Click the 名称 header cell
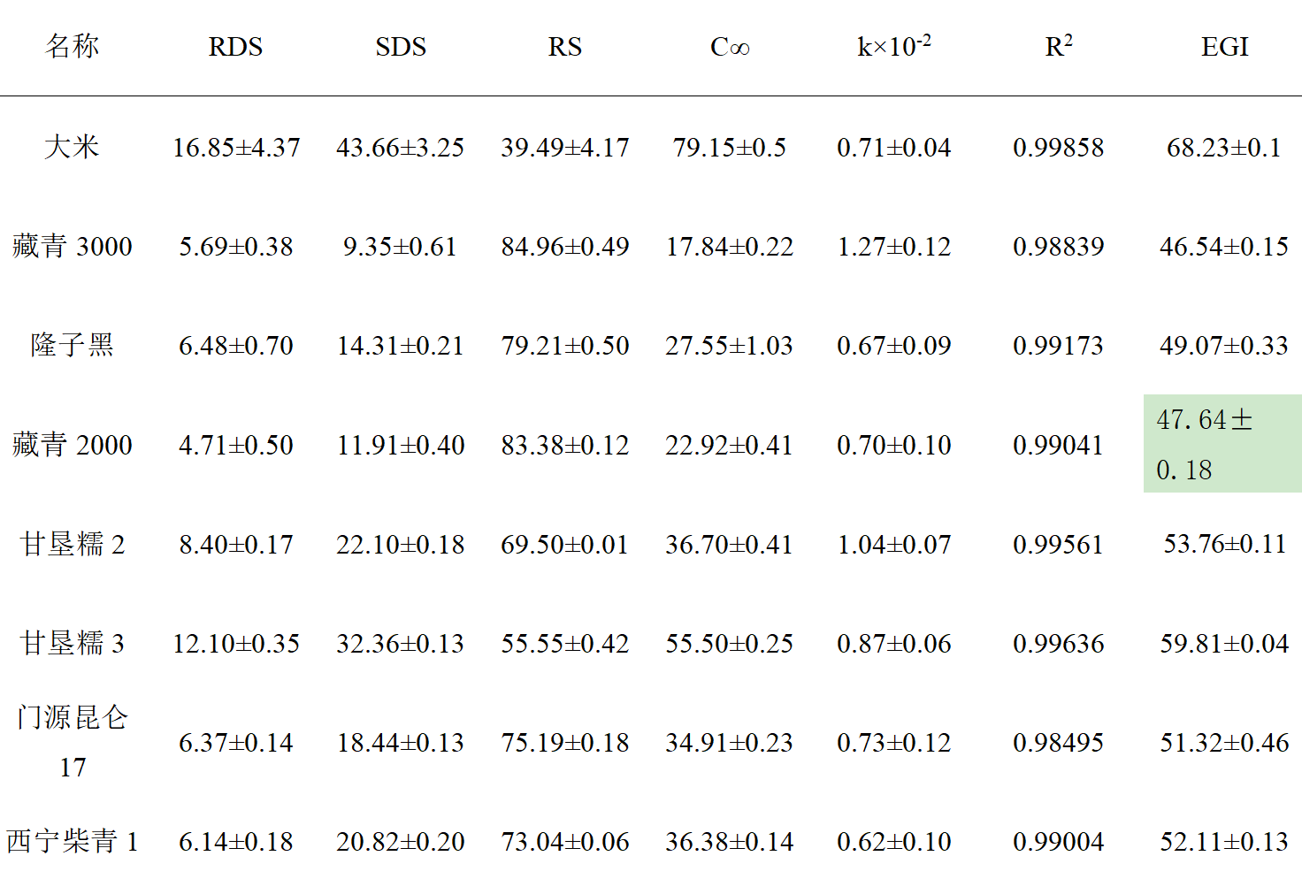Screen dimensions: 1302x879 [x=73, y=46]
